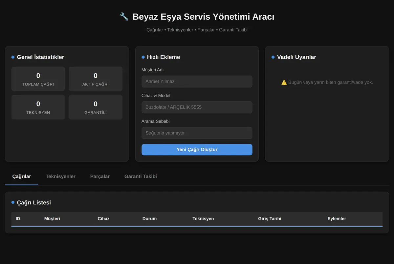Click the Arama Sebebi field label

click(x=156, y=121)
